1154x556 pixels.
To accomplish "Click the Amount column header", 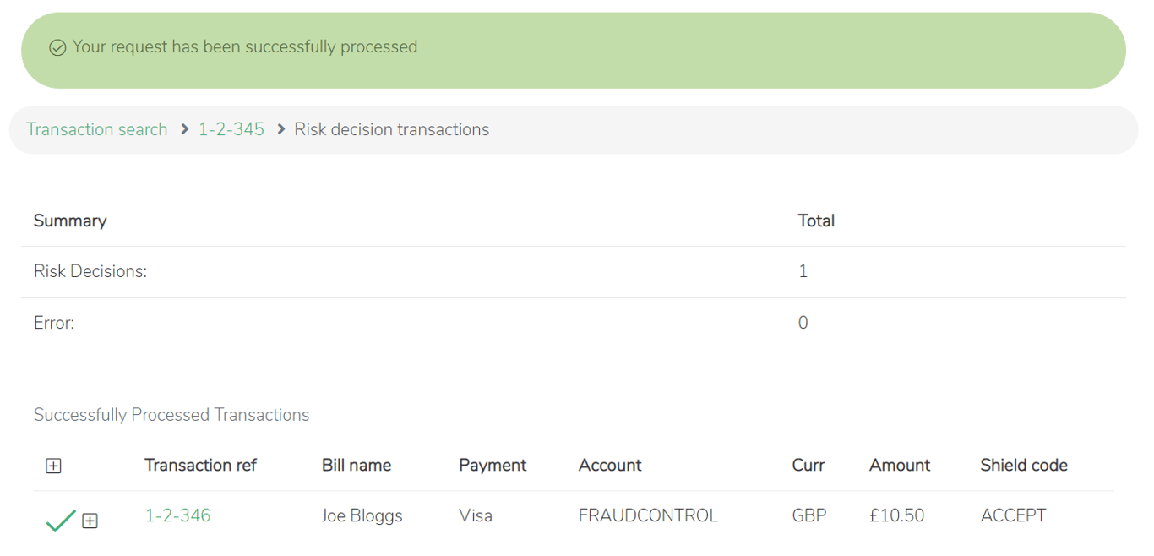I will [x=899, y=465].
